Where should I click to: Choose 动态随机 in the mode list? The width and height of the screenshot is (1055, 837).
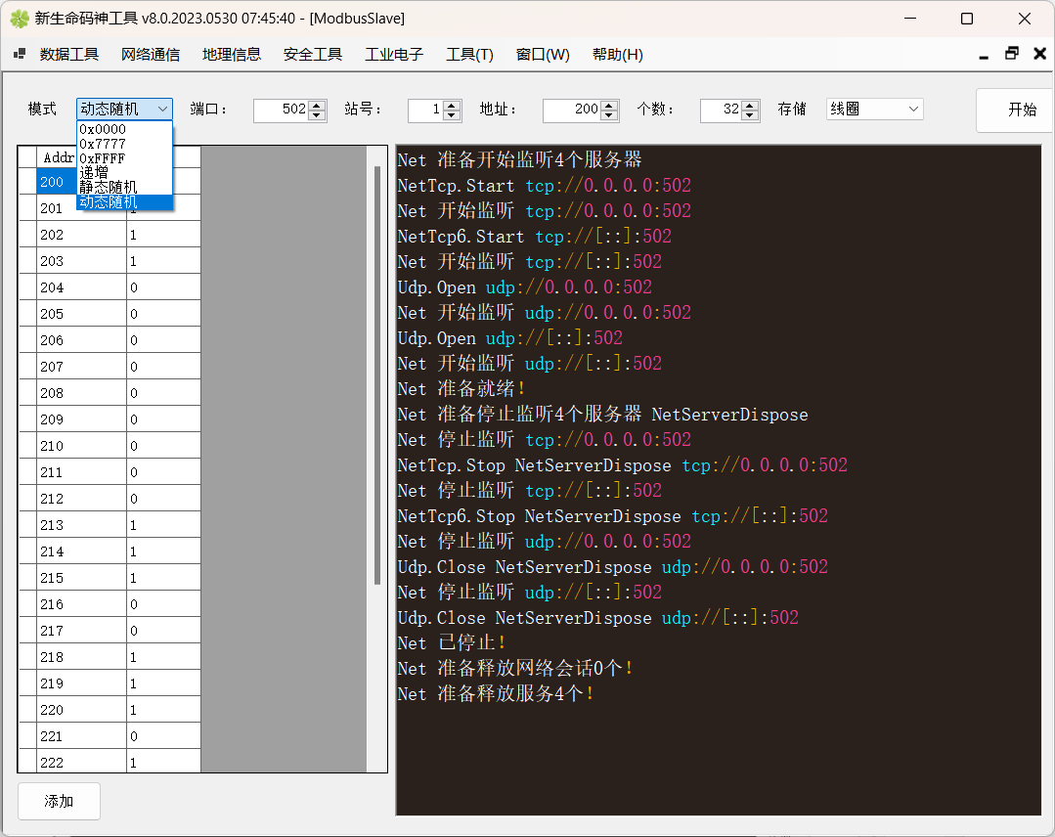pos(124,201)
